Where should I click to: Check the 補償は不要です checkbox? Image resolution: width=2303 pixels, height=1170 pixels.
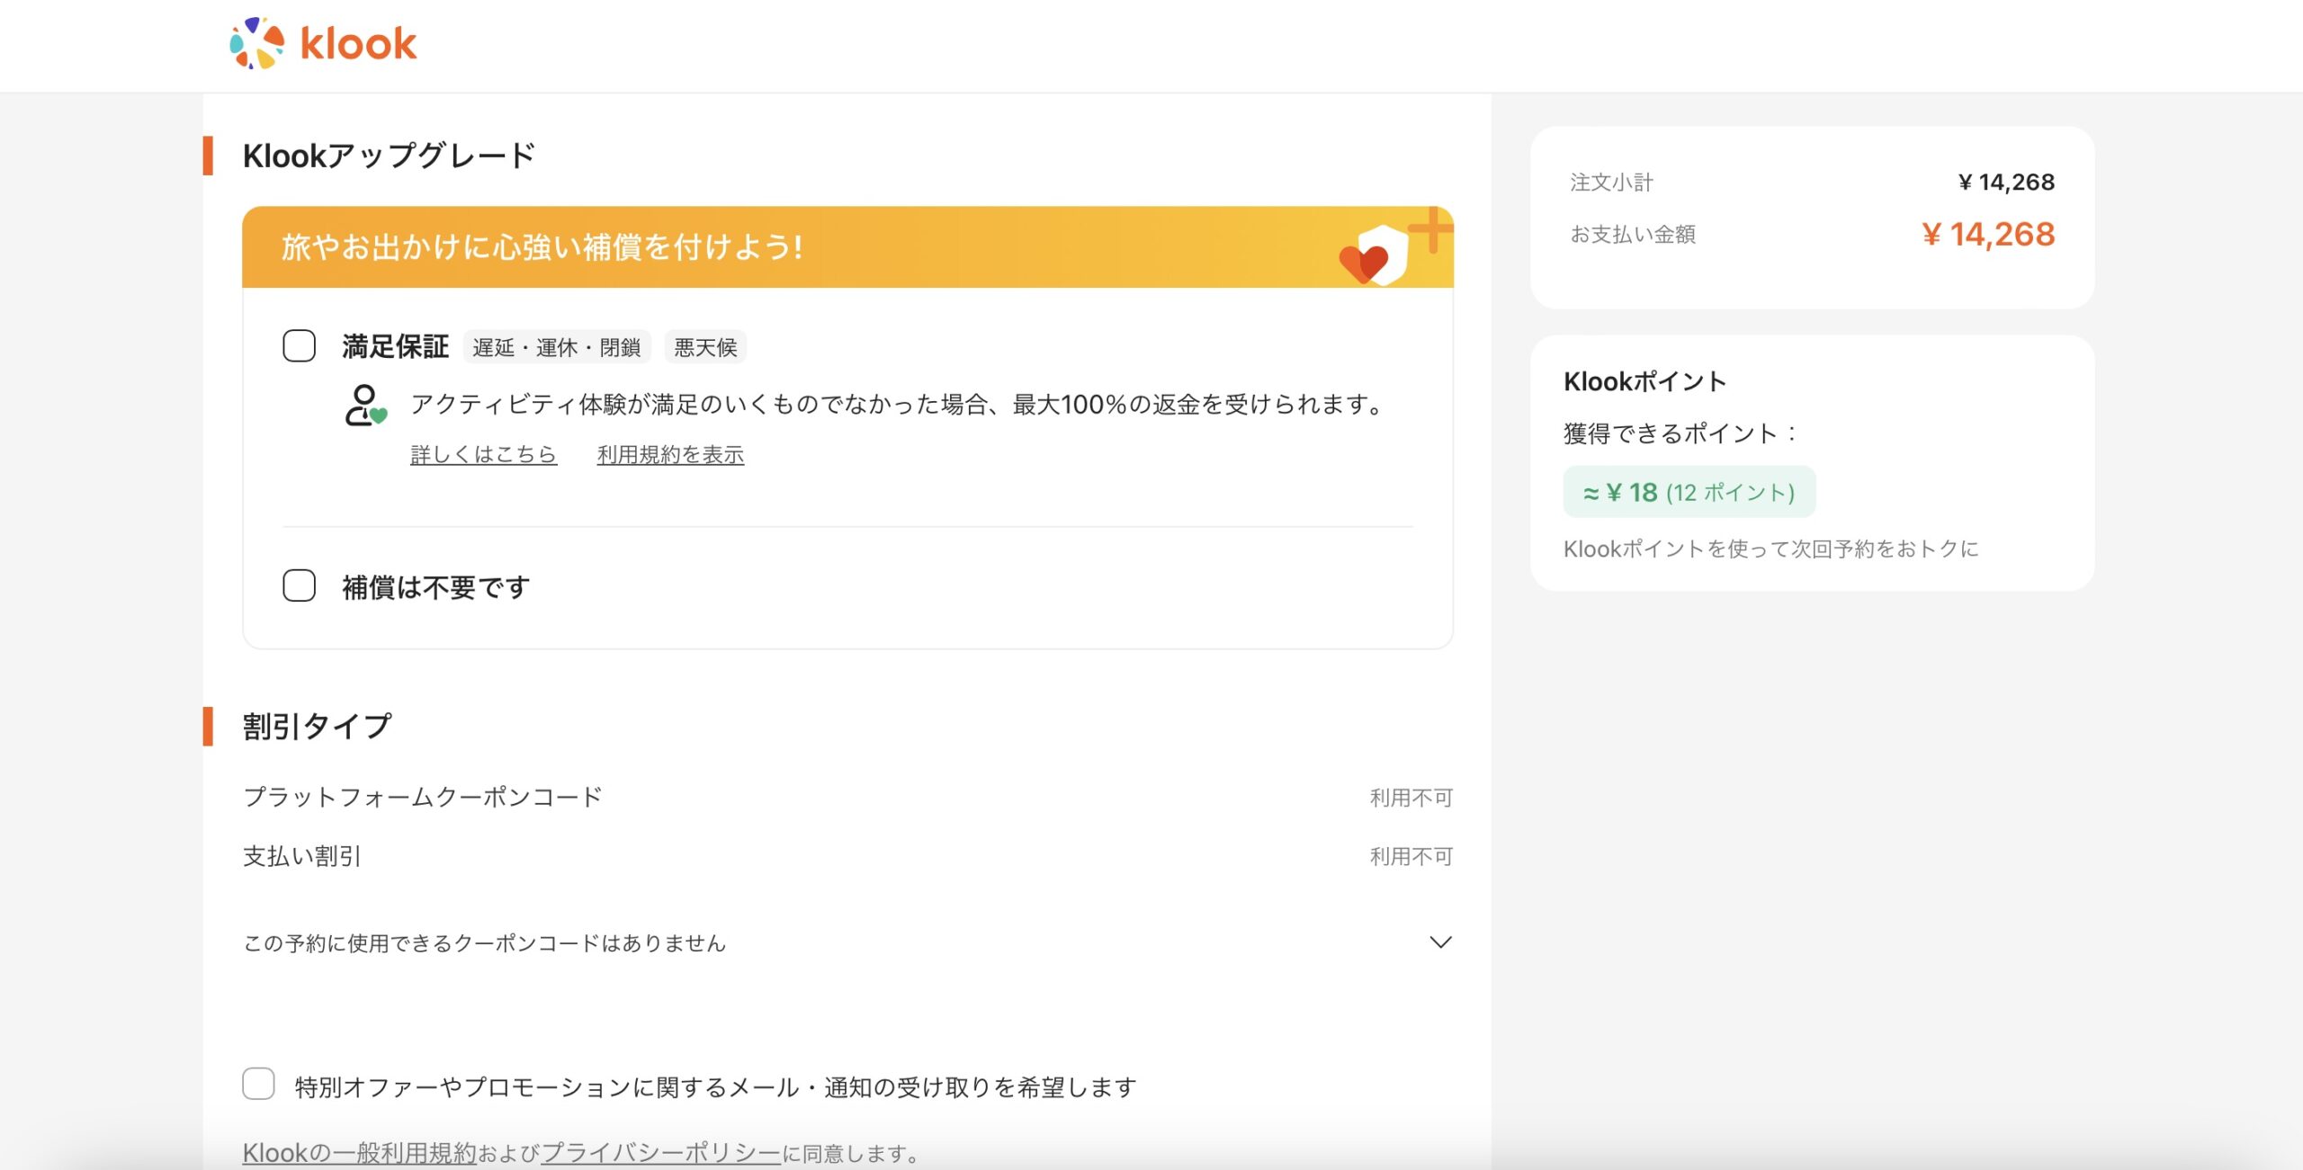[299, 586]
